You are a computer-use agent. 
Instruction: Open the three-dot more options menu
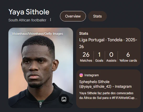point(51,20)
